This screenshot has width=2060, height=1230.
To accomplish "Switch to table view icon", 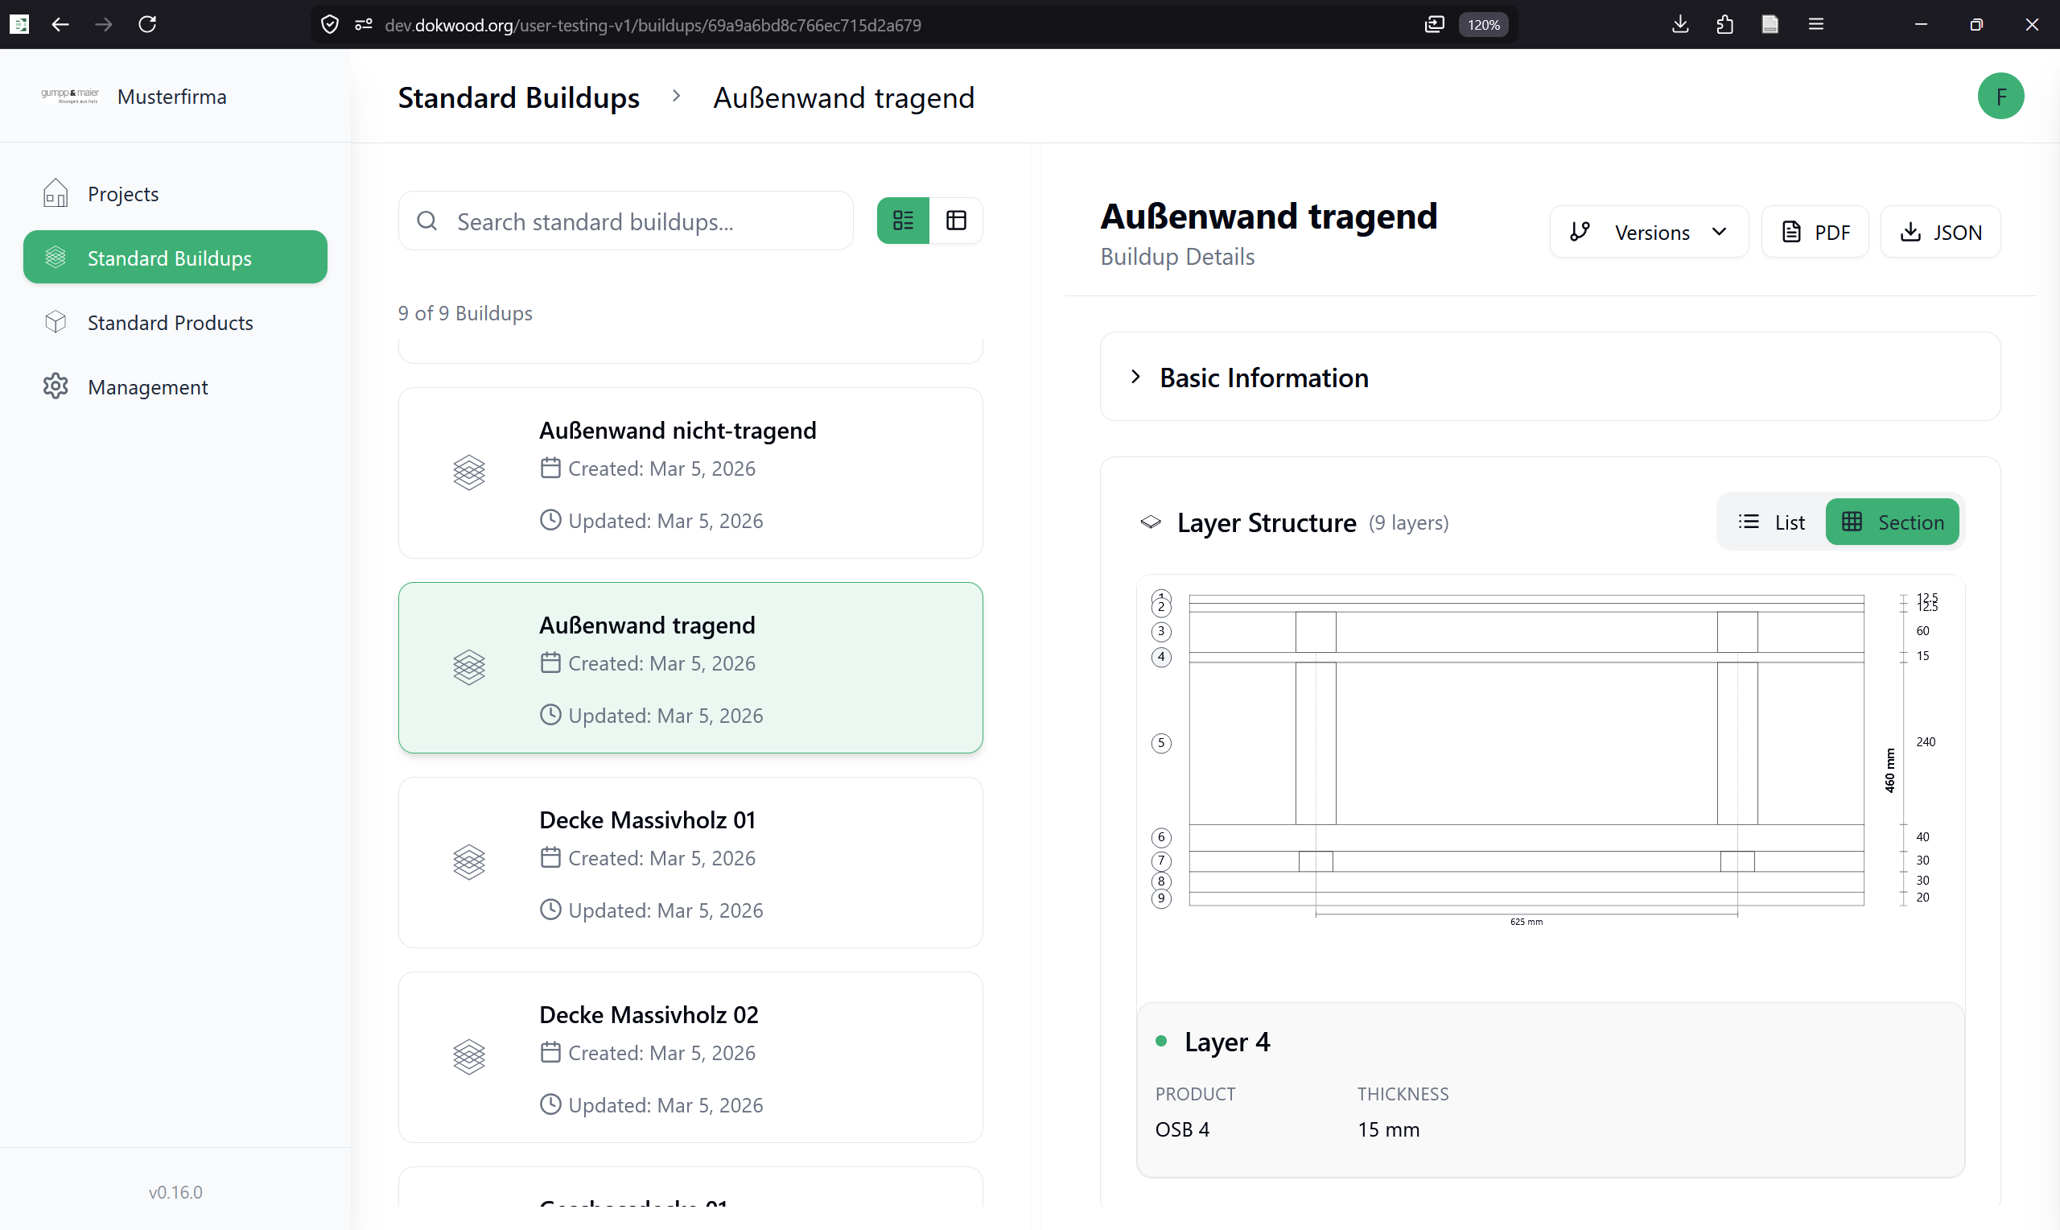I will [956, 221].
